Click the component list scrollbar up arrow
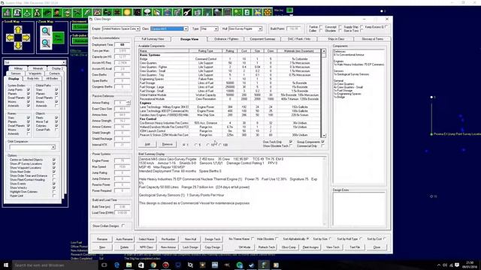The image size is (481, 270). point(324,51)
